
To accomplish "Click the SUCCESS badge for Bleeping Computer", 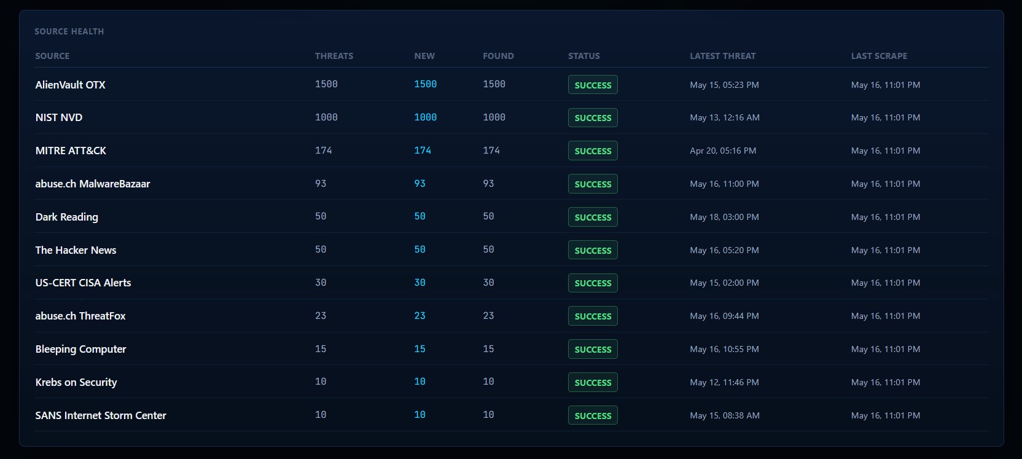I will pyautogui.click(x=593, y=349).
